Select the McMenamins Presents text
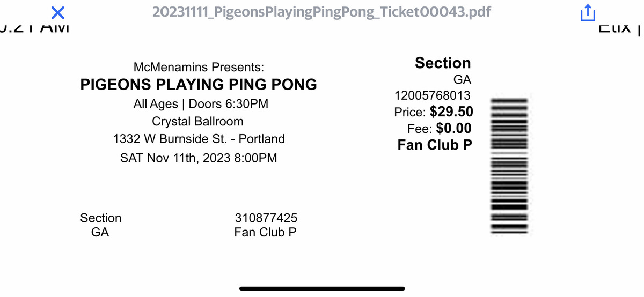 [199, 68]
